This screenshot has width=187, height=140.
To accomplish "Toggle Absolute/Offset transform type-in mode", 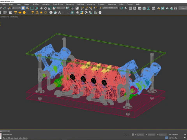I will (x=132, y=135).
